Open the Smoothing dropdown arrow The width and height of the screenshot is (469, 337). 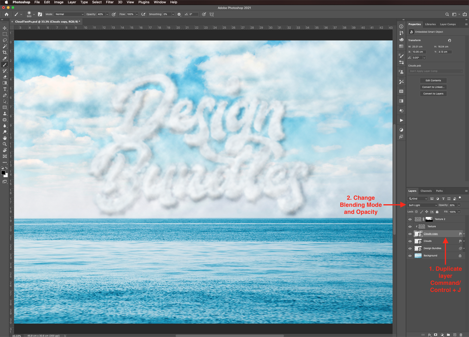[x=173, y=14]
